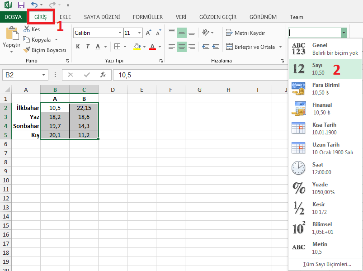Toggle center horizontal alignment
This screenshot has height=271, width=363.
181,47
